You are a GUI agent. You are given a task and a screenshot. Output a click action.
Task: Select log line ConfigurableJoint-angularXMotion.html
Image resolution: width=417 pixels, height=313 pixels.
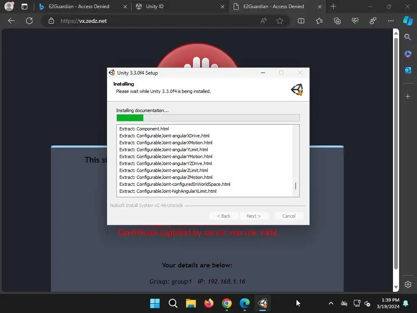tap(166, 143)
